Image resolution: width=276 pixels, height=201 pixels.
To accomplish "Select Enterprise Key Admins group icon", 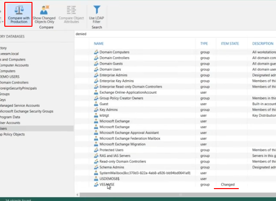I will coord(96,81).
